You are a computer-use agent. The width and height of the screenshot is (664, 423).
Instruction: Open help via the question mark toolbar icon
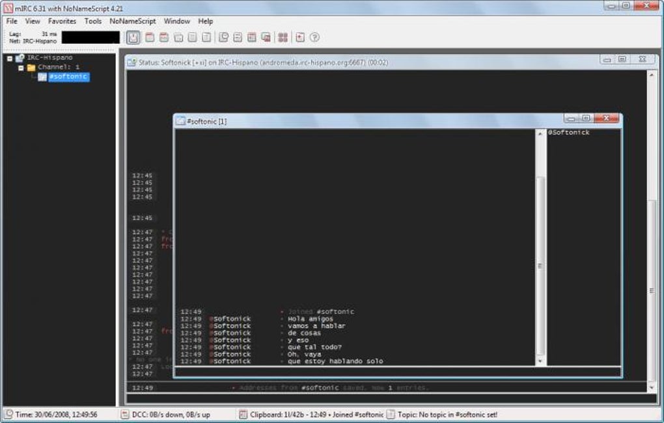(x=314, y=37)
